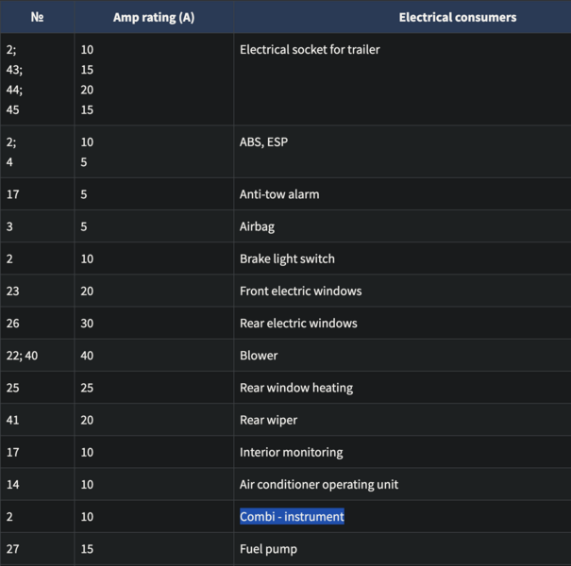Click fuse number 3 in Airbag row
571x566 pixels.
coord(9,226)
